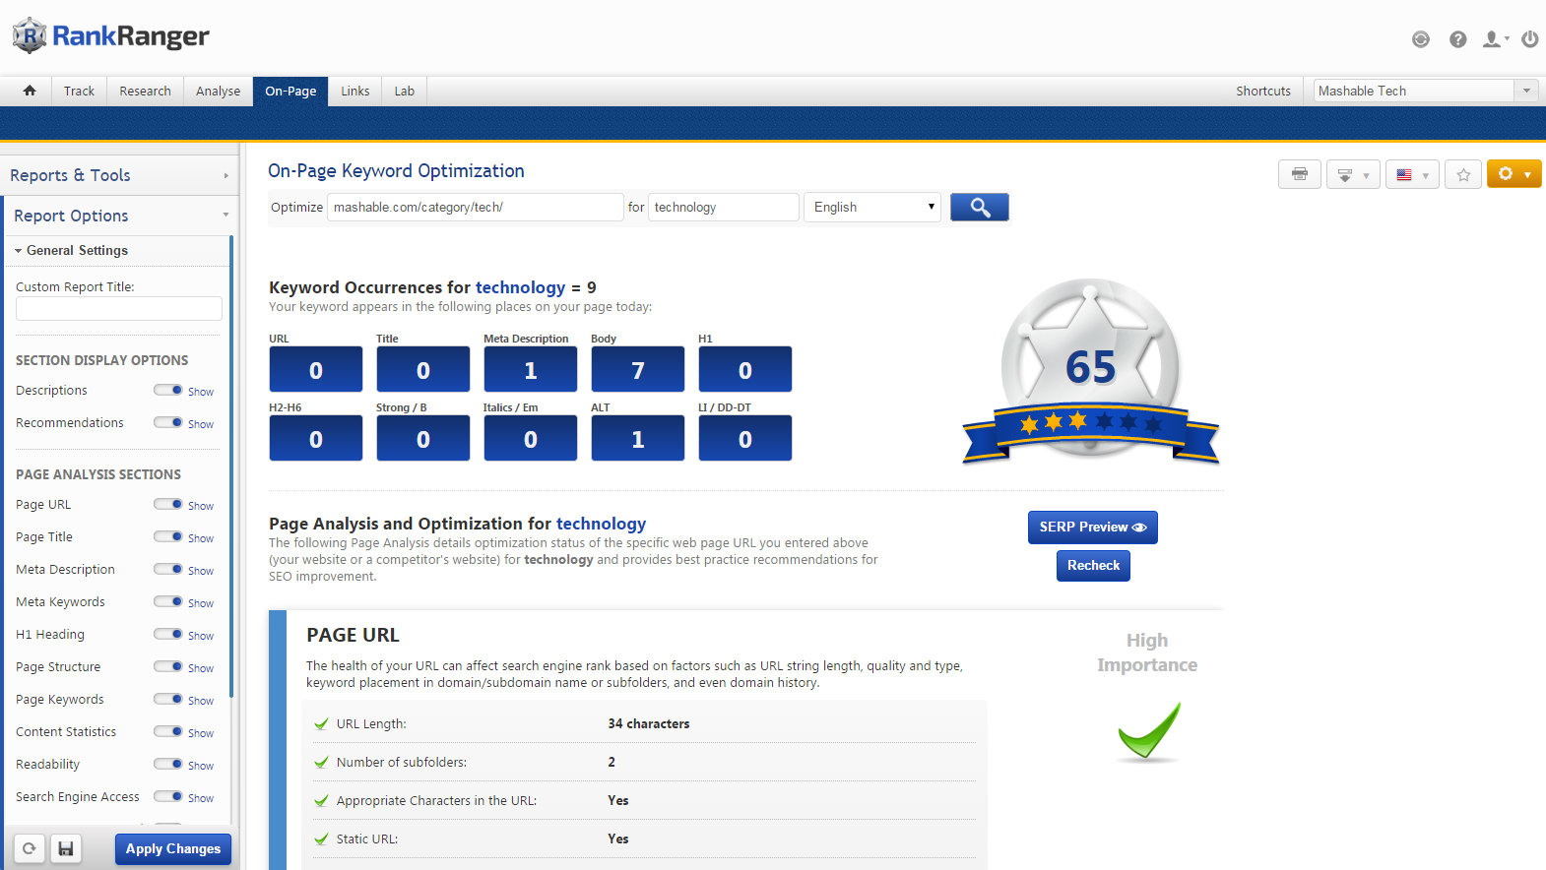Click the print report icon

click(x=1299, y=174)
